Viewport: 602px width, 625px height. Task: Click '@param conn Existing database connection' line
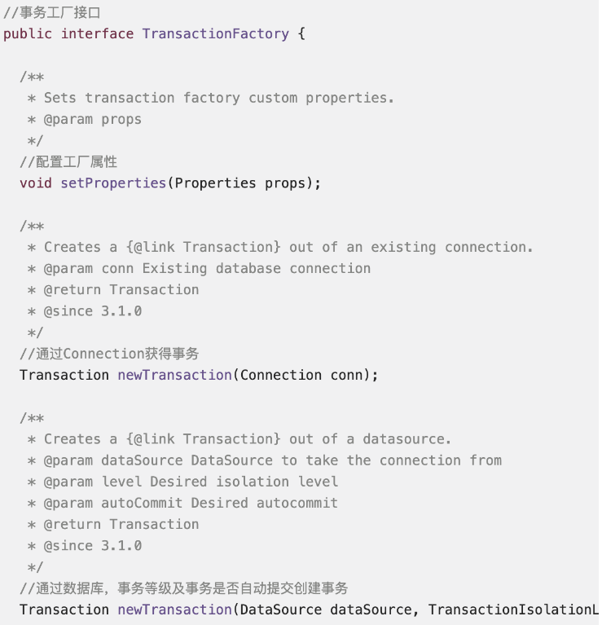207,268
